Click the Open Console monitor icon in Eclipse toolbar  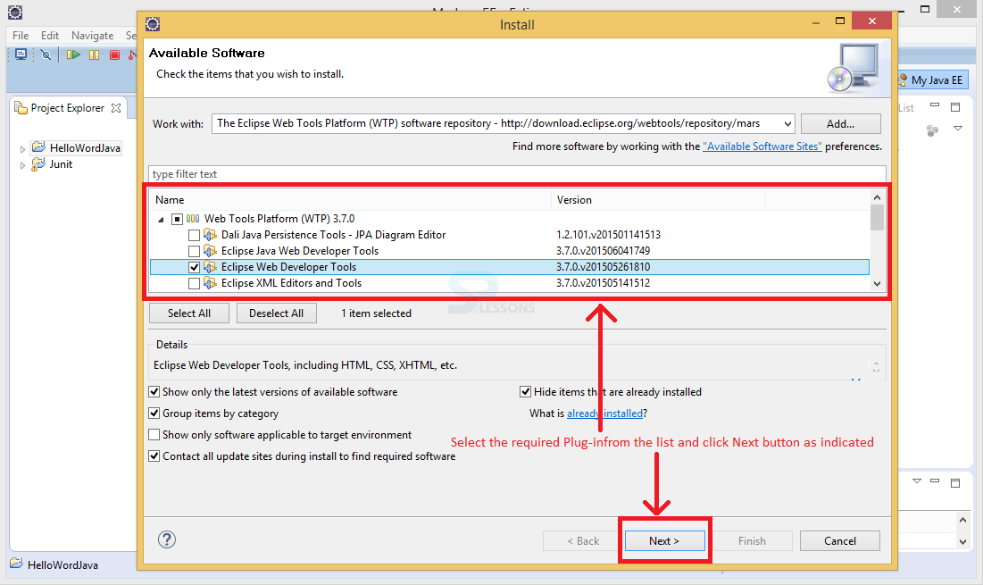coord(21,54)
